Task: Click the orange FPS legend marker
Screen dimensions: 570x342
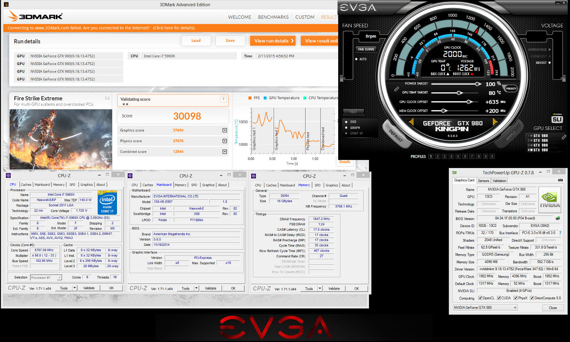Action: [250, 98]
